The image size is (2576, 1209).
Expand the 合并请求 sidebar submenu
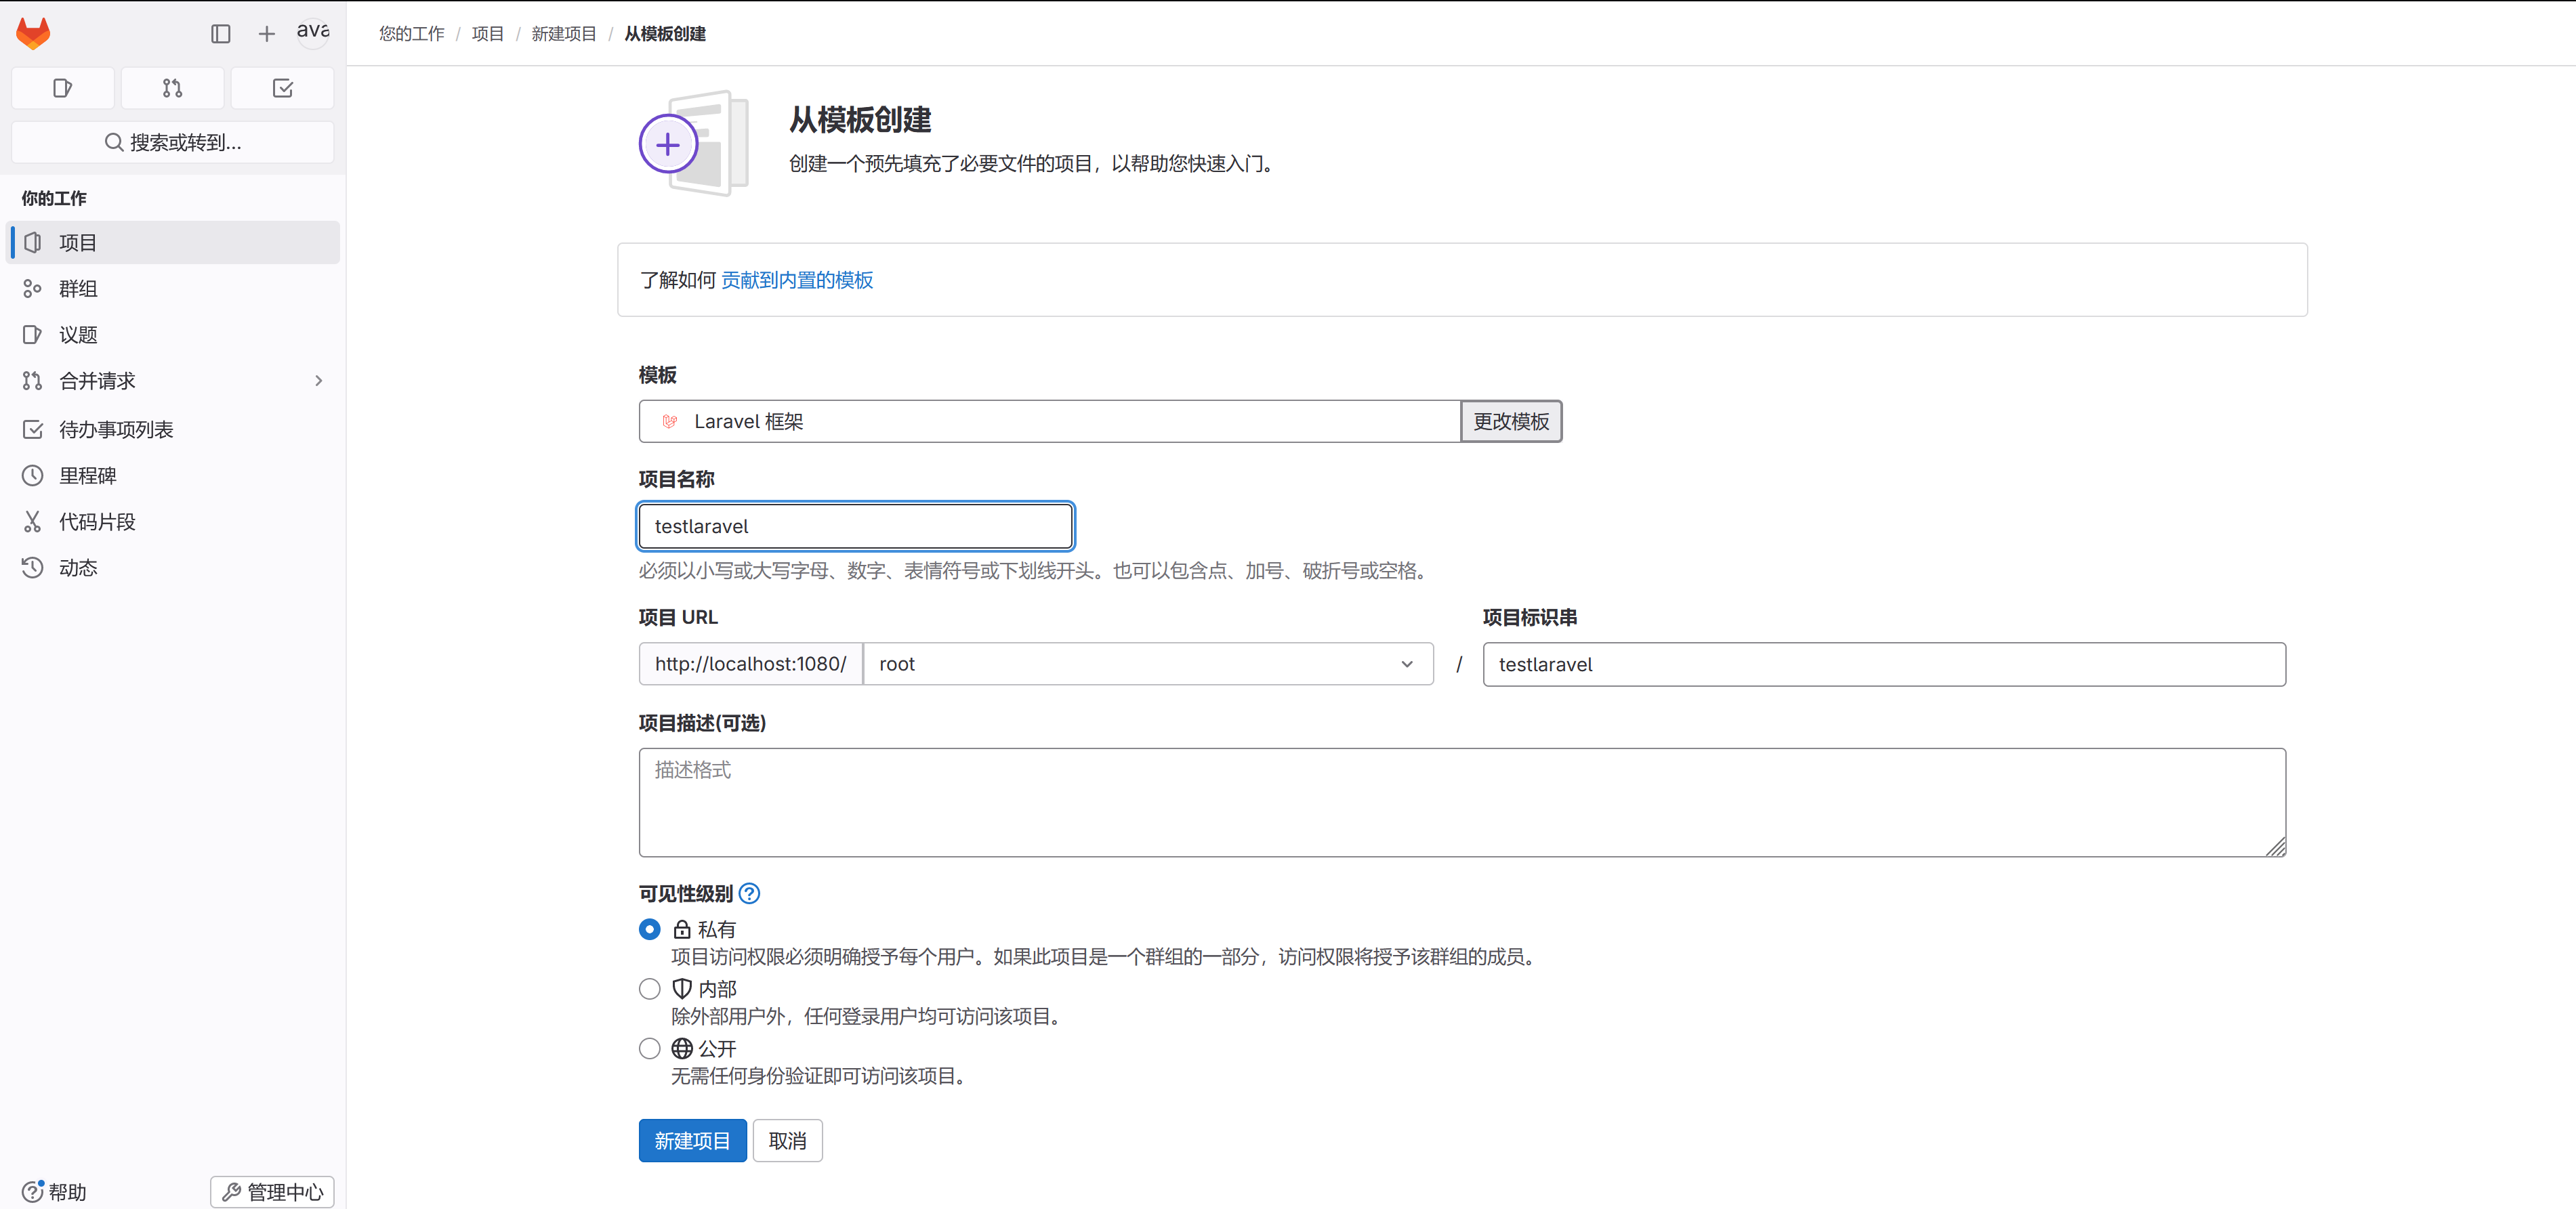point(318,381)
